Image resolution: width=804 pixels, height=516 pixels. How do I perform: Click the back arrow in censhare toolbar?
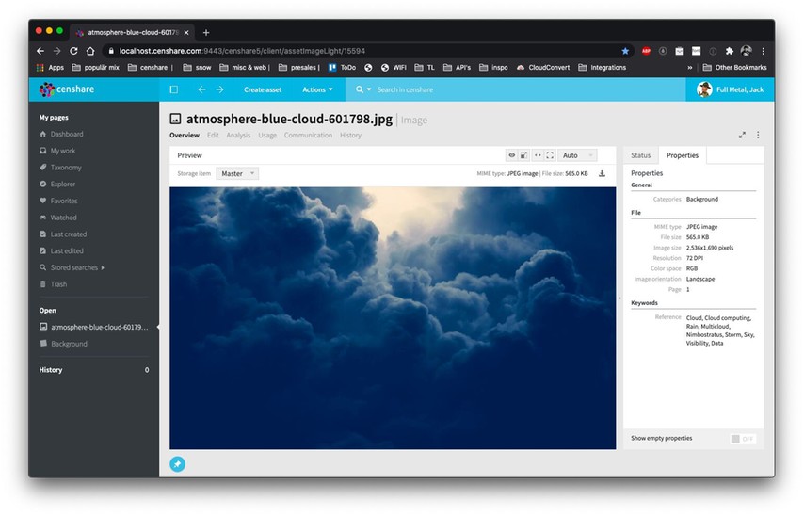[201, 89]
